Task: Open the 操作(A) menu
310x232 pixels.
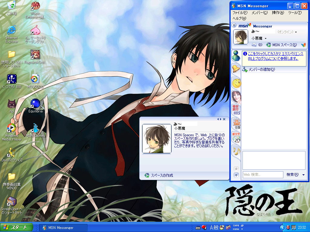Action: 278,13
